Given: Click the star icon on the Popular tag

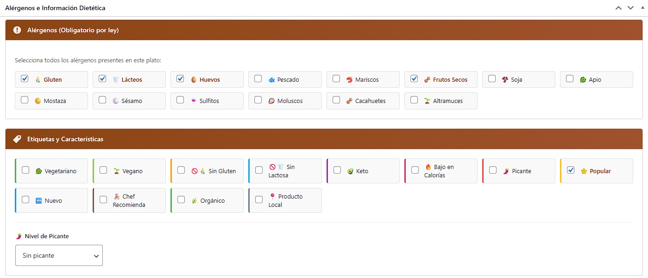Looking at the screenshot, I should tap(583, 170).
